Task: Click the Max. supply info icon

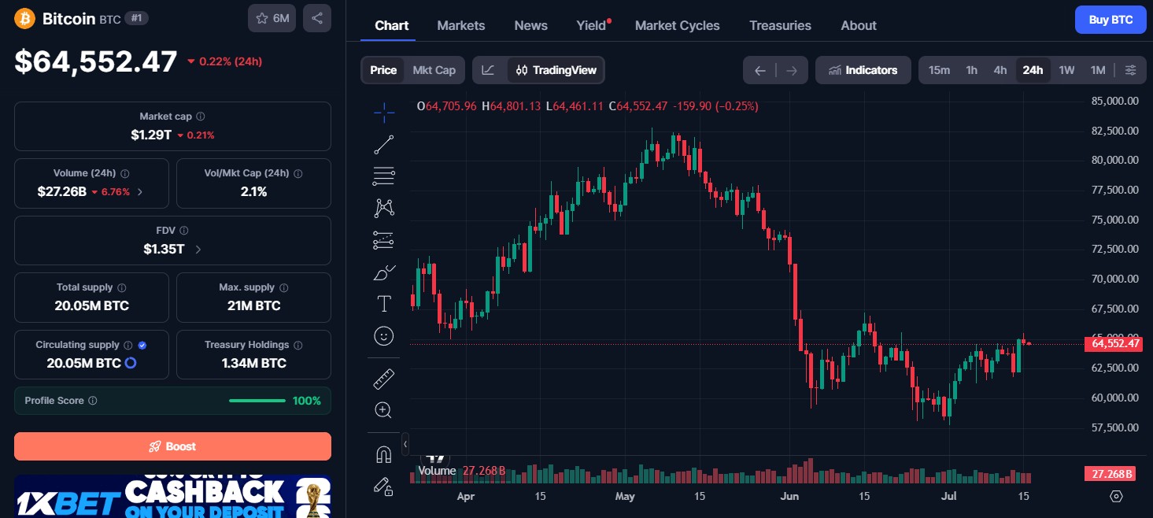Action: point(284,288)
